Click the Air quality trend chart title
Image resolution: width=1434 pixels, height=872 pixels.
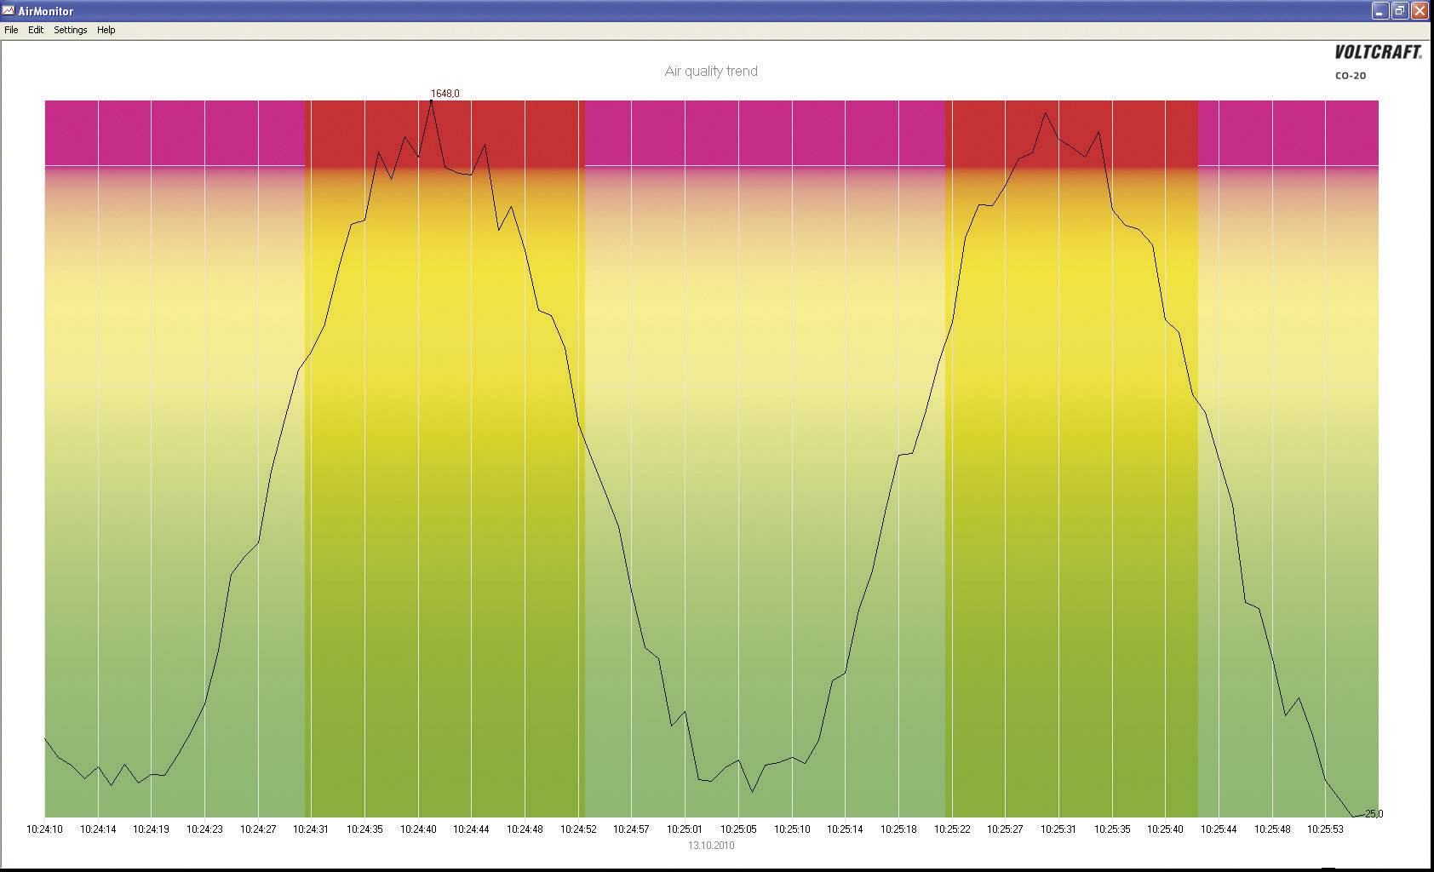711,72
